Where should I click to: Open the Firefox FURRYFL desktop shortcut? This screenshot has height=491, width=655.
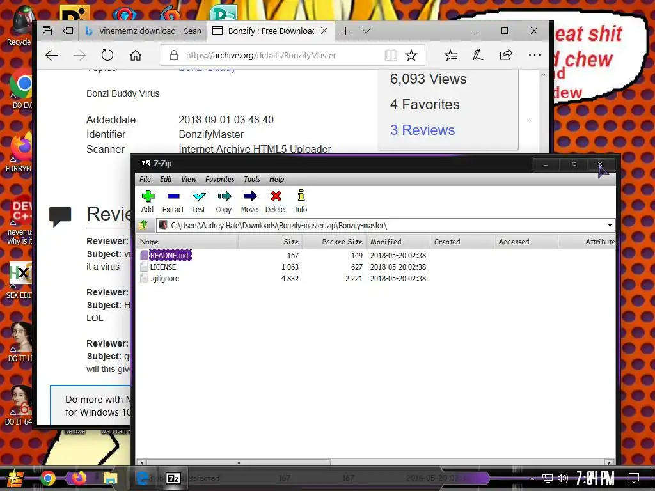click(20, 153)
